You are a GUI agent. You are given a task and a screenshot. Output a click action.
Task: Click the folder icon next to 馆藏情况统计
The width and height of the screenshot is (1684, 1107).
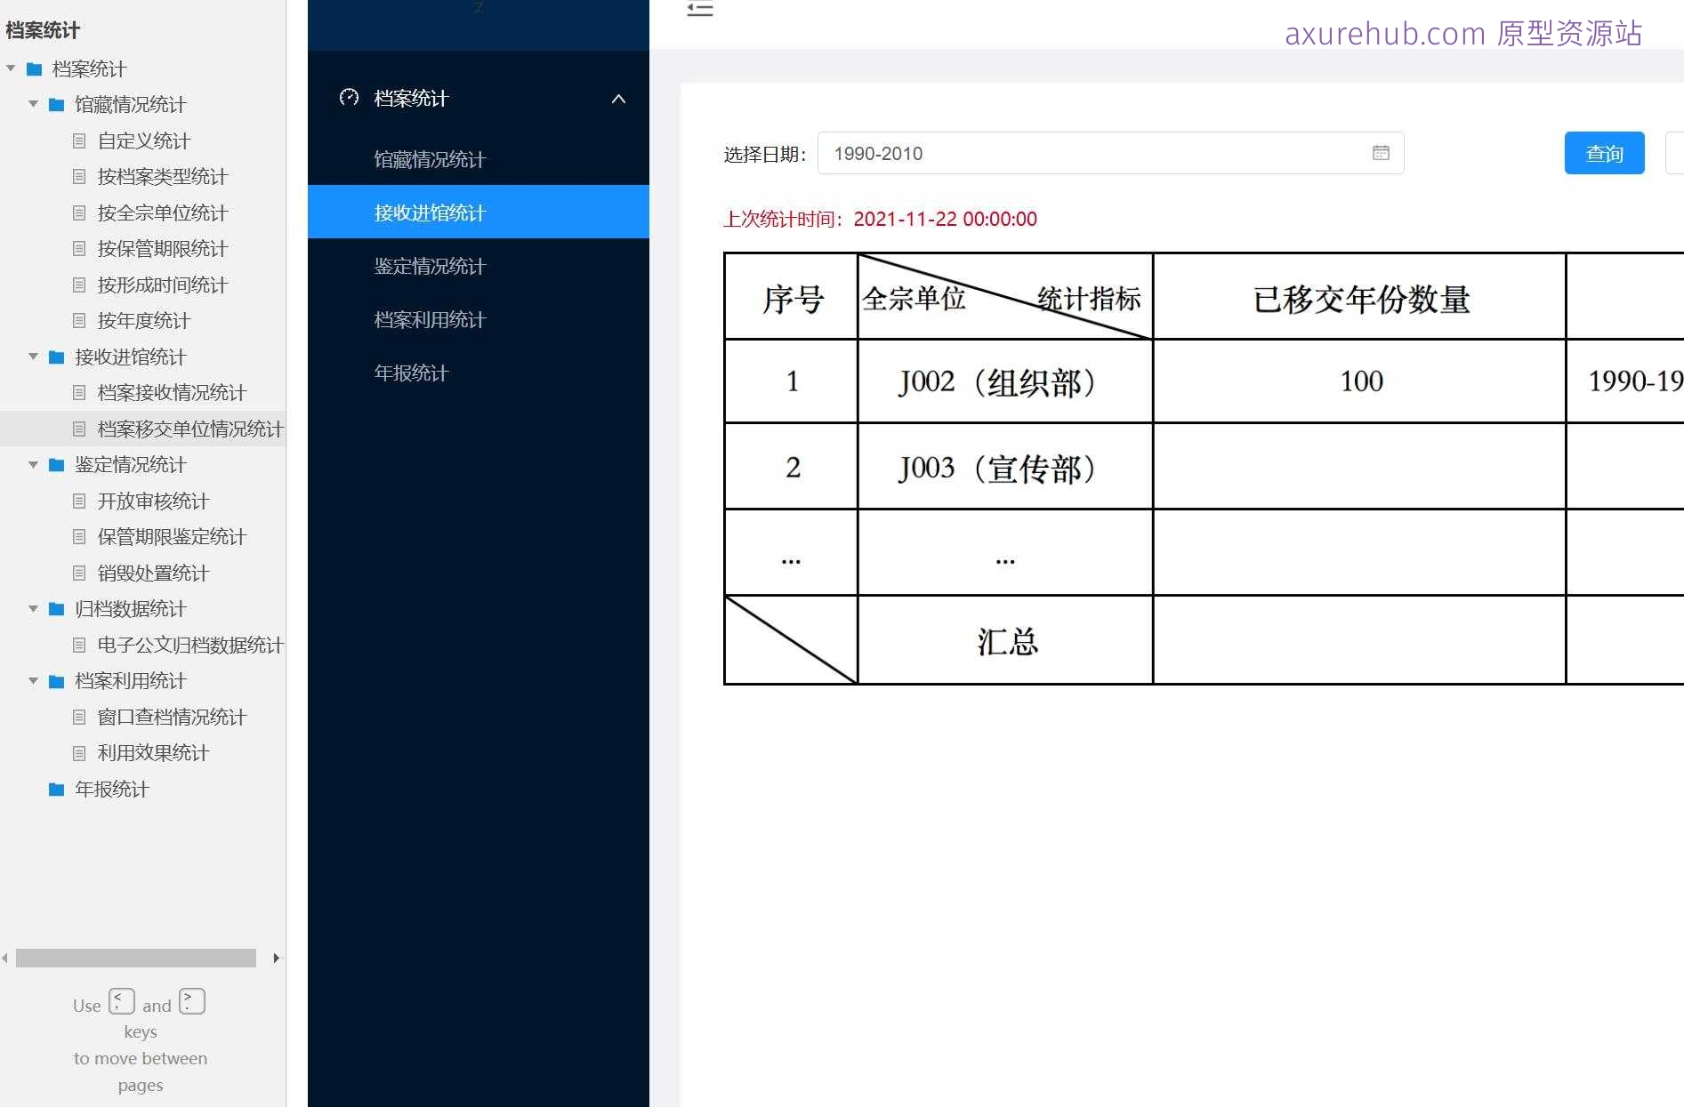(x=55, y=104)
